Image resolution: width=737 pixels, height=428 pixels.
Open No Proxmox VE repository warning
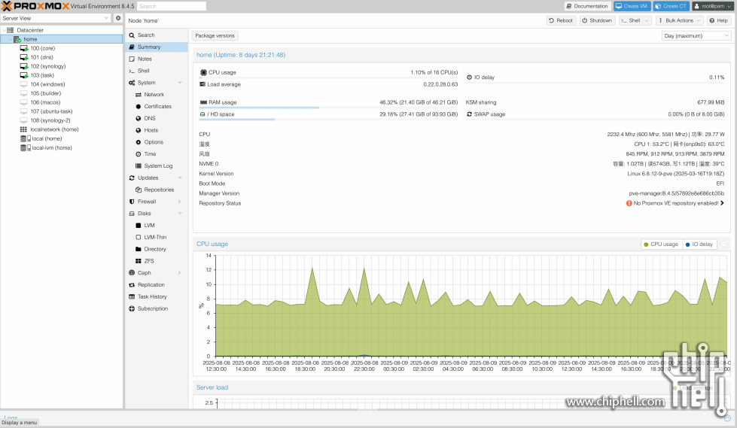[675, 203]
